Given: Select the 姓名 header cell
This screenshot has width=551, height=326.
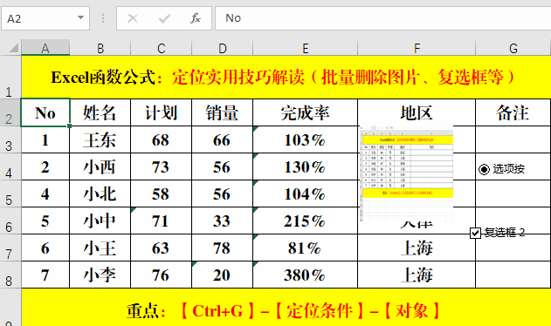Looking at the screenshot, I should pos(100,112).
